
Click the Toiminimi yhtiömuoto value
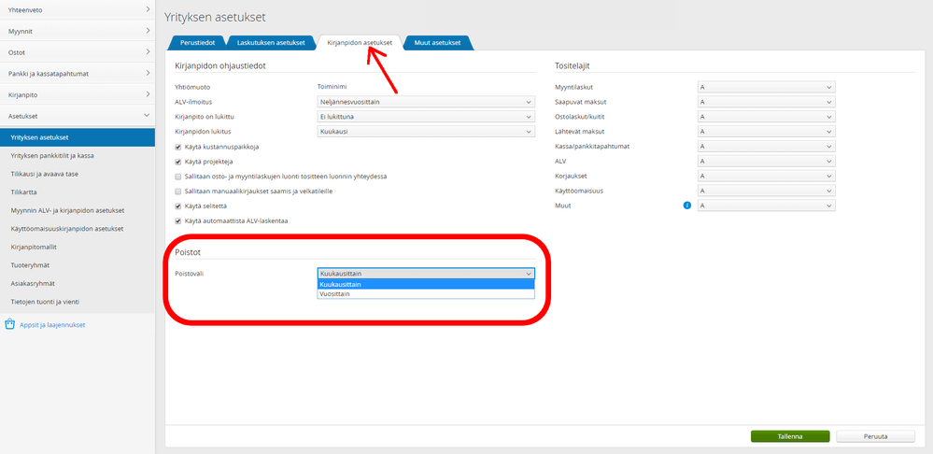tap(333, 87)
